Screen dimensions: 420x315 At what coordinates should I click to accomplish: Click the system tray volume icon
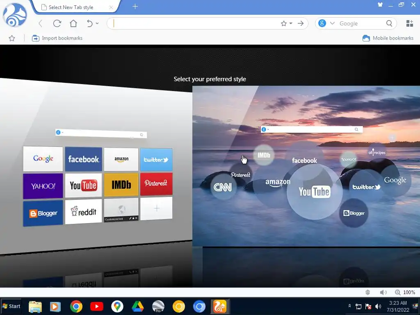(378, 306)
